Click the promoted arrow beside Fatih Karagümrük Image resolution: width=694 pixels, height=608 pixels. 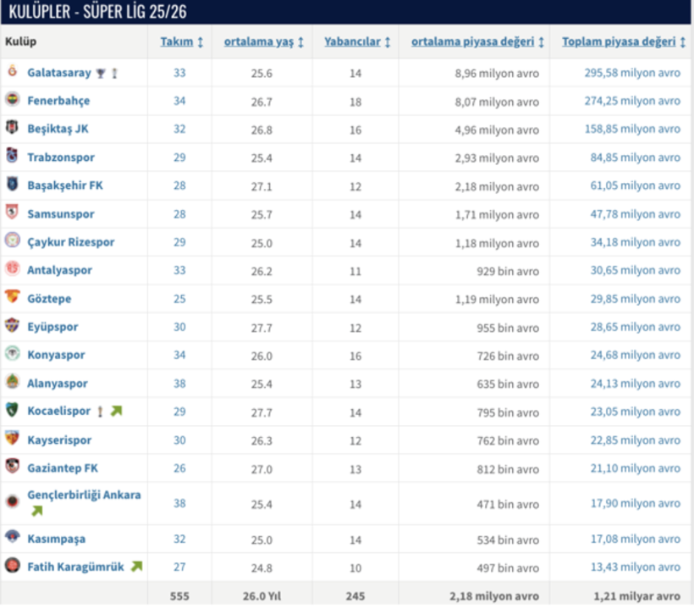click(137, 567)
